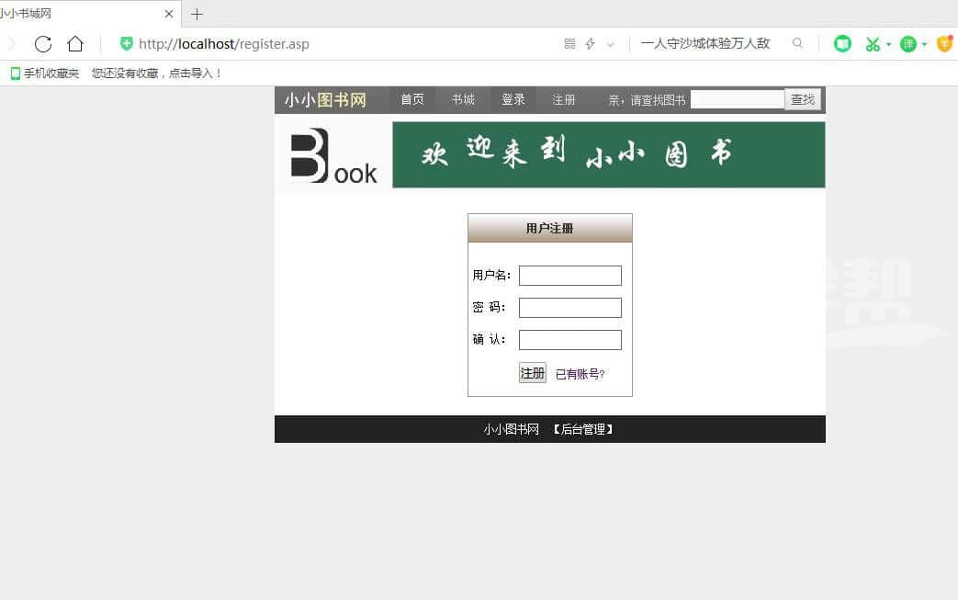Click the lightning speed mode icon

(591, 44)
